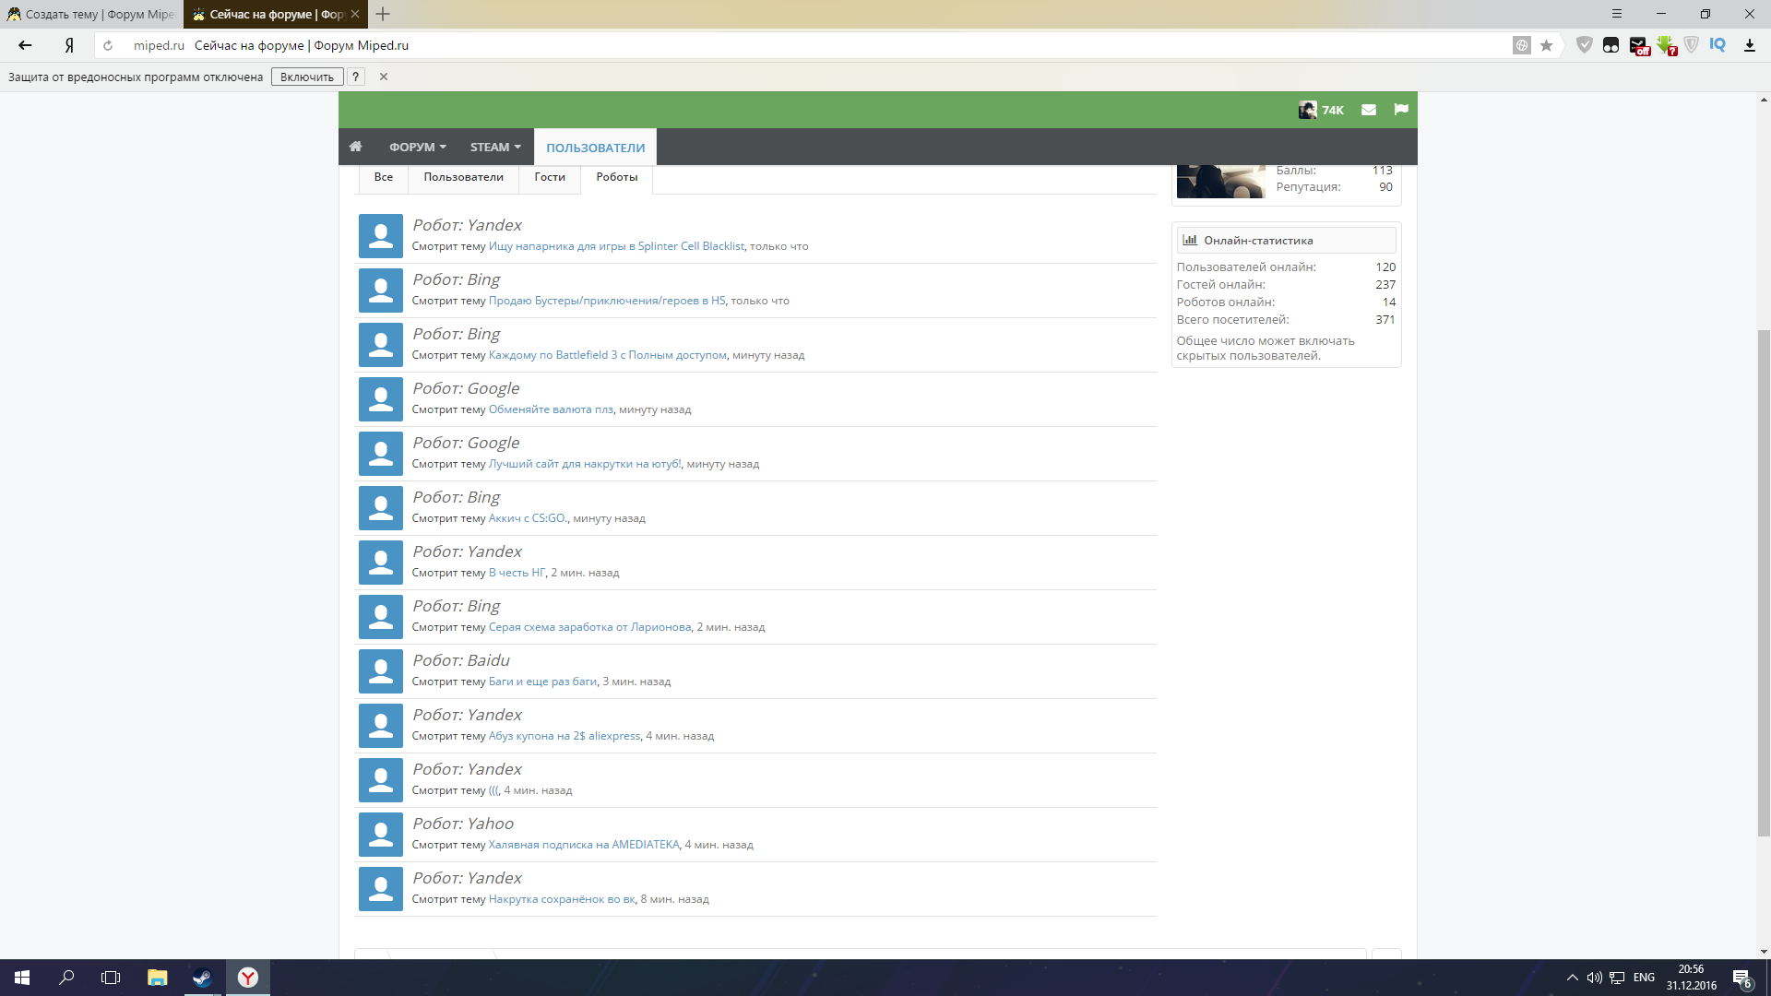The height and width of the screenshot is (996, 1771).
Task: Open topic "Серая схема заработка от Ларионова"
Action: pyautogui.click(x=589, y=627)
